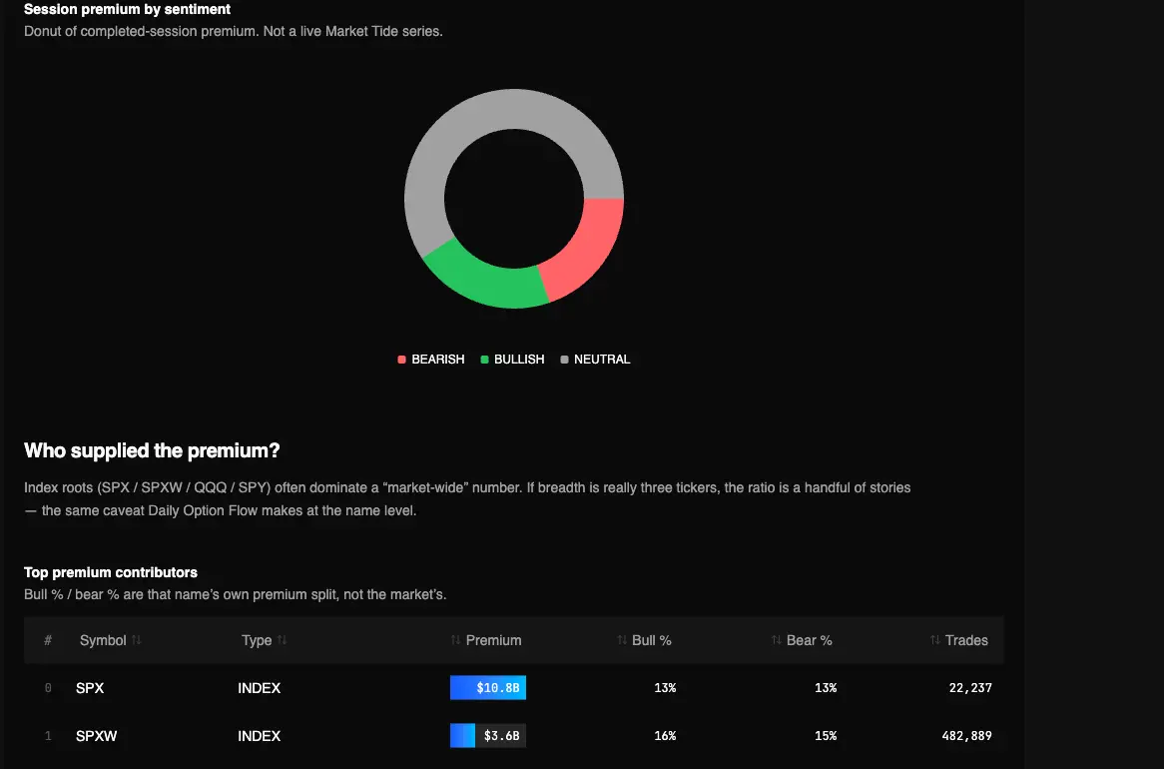Toggle NEUTRAL legend entry
The width and height of the screenshot is (1164, 769).
point(595,360)
